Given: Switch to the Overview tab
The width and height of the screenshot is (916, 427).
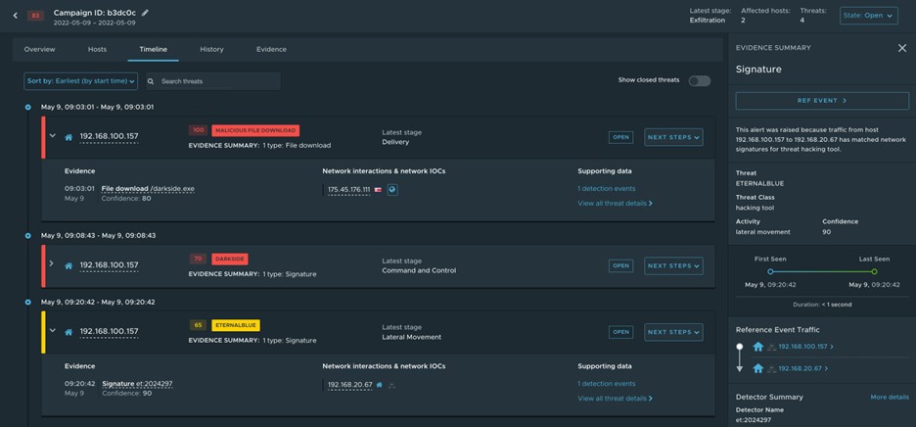Looking at the screenshot, I should coord(40,50).
